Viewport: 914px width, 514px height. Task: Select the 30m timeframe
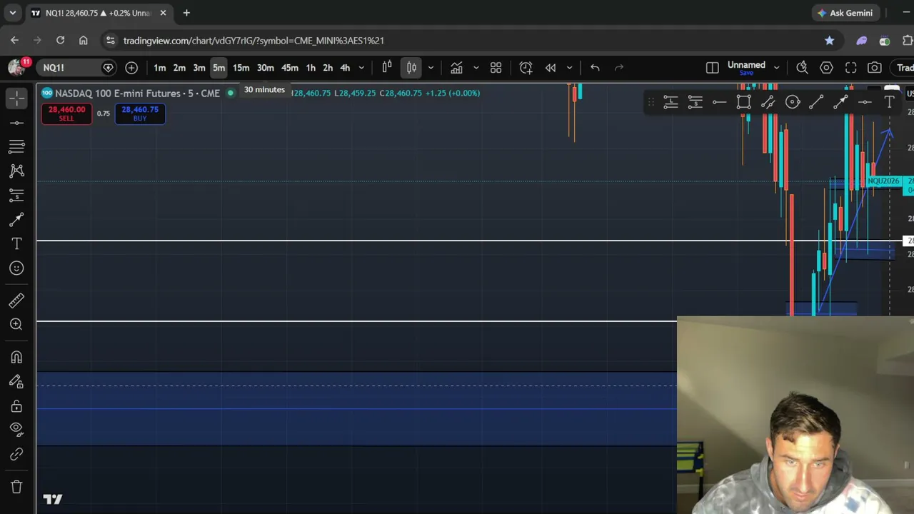(266, 68)
